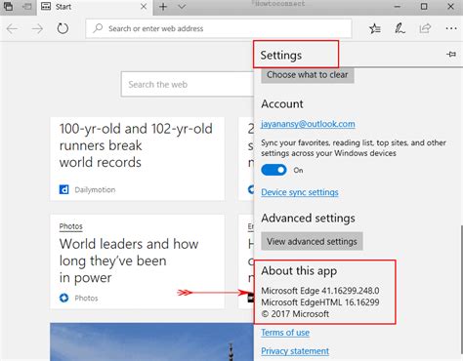The height and width of the screenshot is (361, 463).
Task: Click View advanced settings button
Action: coord(312,241)
